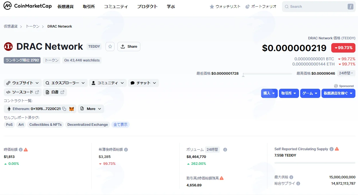Image resolution: width=358 pixels, height=195 pixels.
Task: Expand More contracts dropdown
Action: [91, 109]
